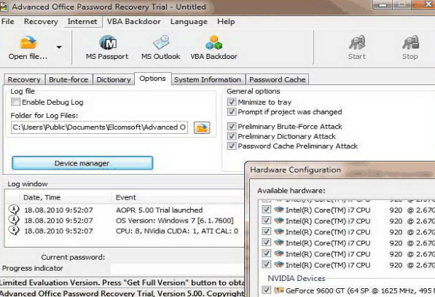Toggle Password Cache Preliminary Attack checkbox

point(232,146)
